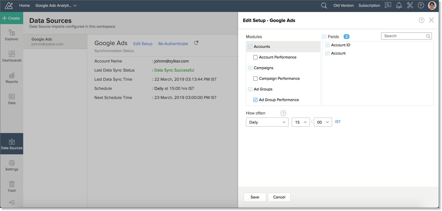Go to Home in top bar
The width and height of the screenshot is (442, 211).
coord(24,5)
